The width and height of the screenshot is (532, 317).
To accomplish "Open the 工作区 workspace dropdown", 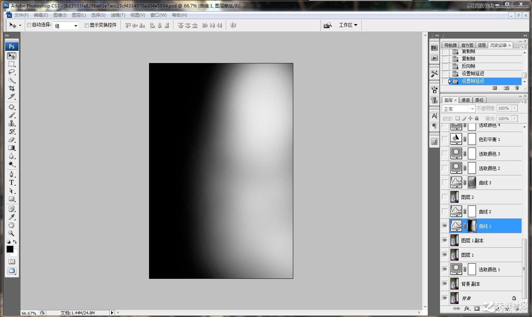I will pos(348,25).
